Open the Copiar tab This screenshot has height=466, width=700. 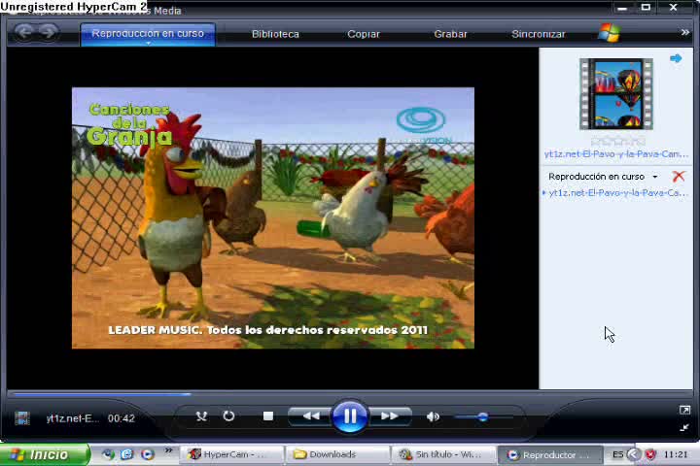pyautogui.click(x=364, y=34)
